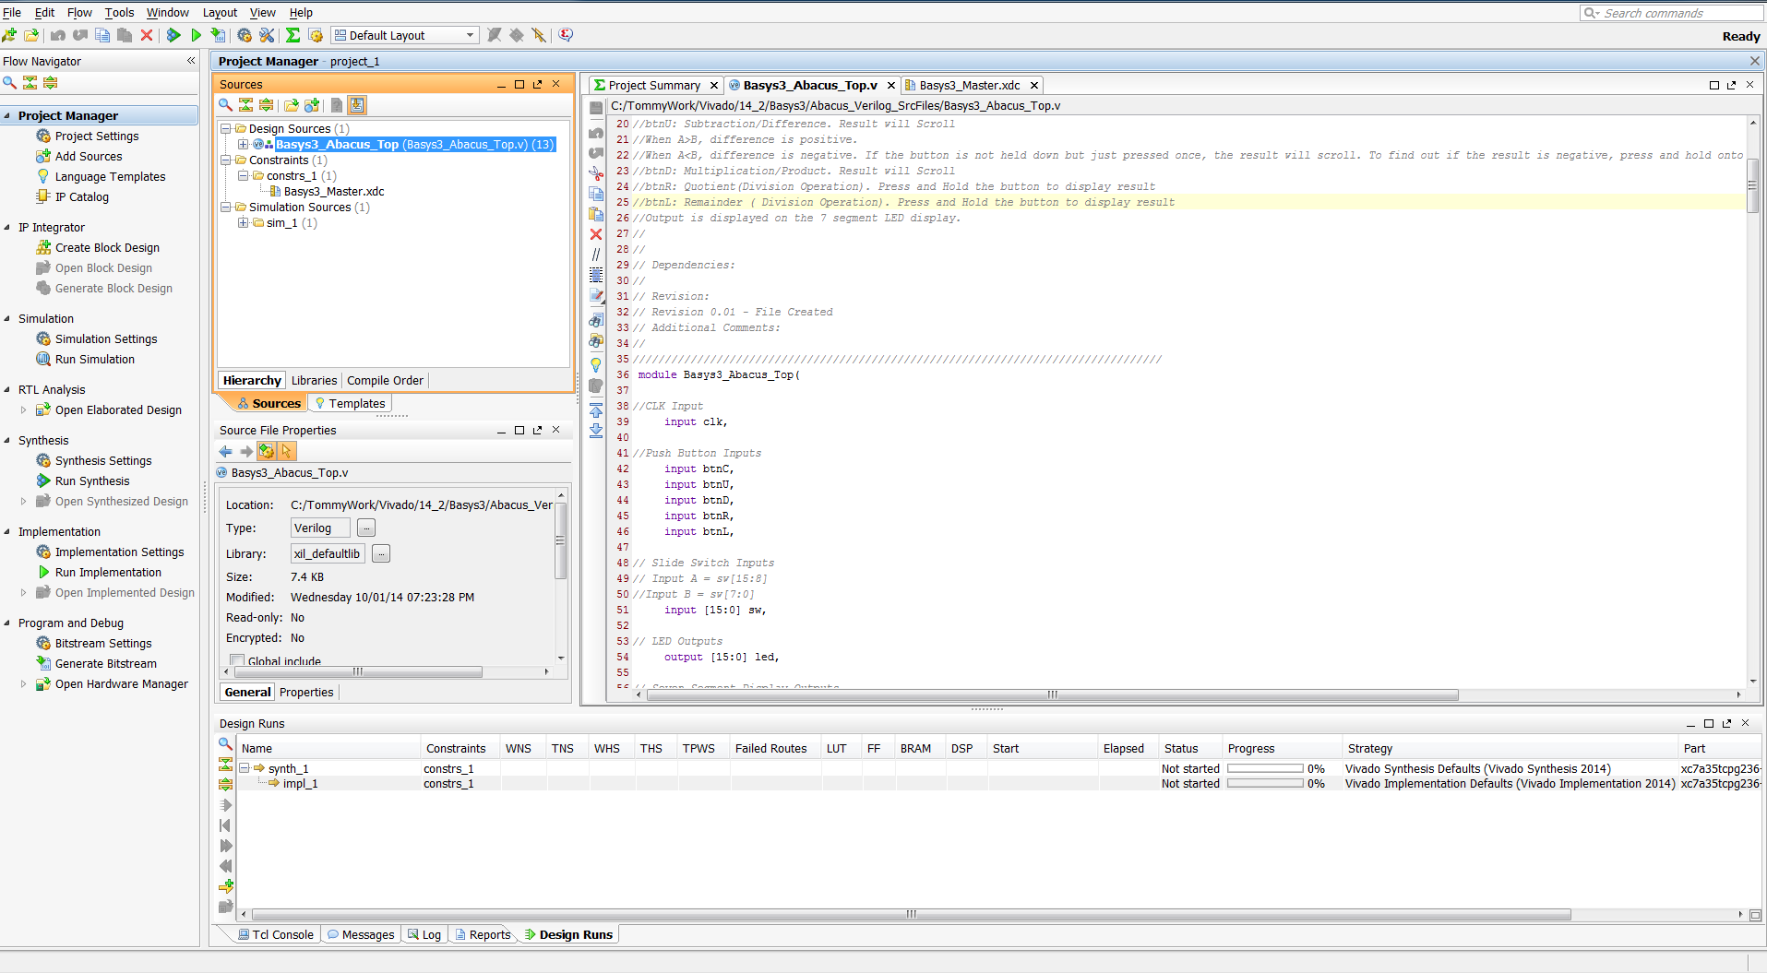Collapse the constrs_1 folder node
Image resolution: width=1767 pixels, height=973 pixels.
[x=243, y=175]
